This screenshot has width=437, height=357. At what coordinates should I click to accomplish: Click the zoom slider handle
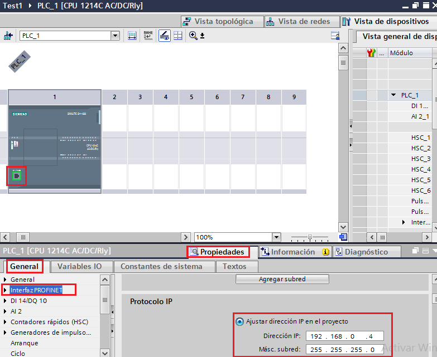click(310, 237)
